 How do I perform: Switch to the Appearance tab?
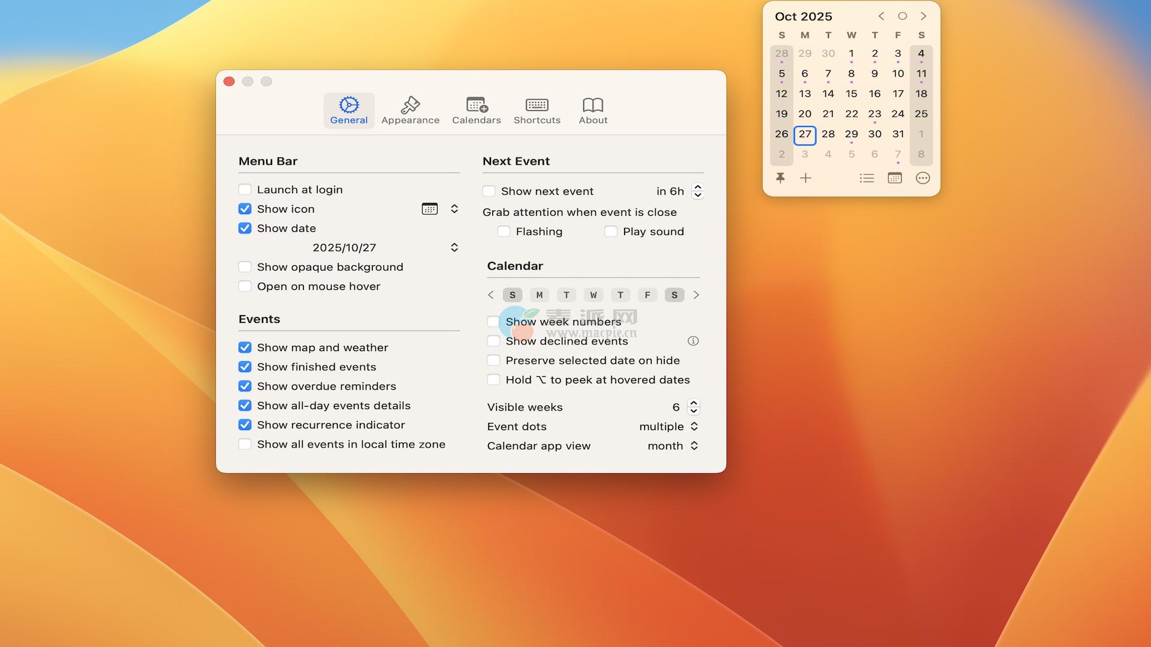pos(410,111)
